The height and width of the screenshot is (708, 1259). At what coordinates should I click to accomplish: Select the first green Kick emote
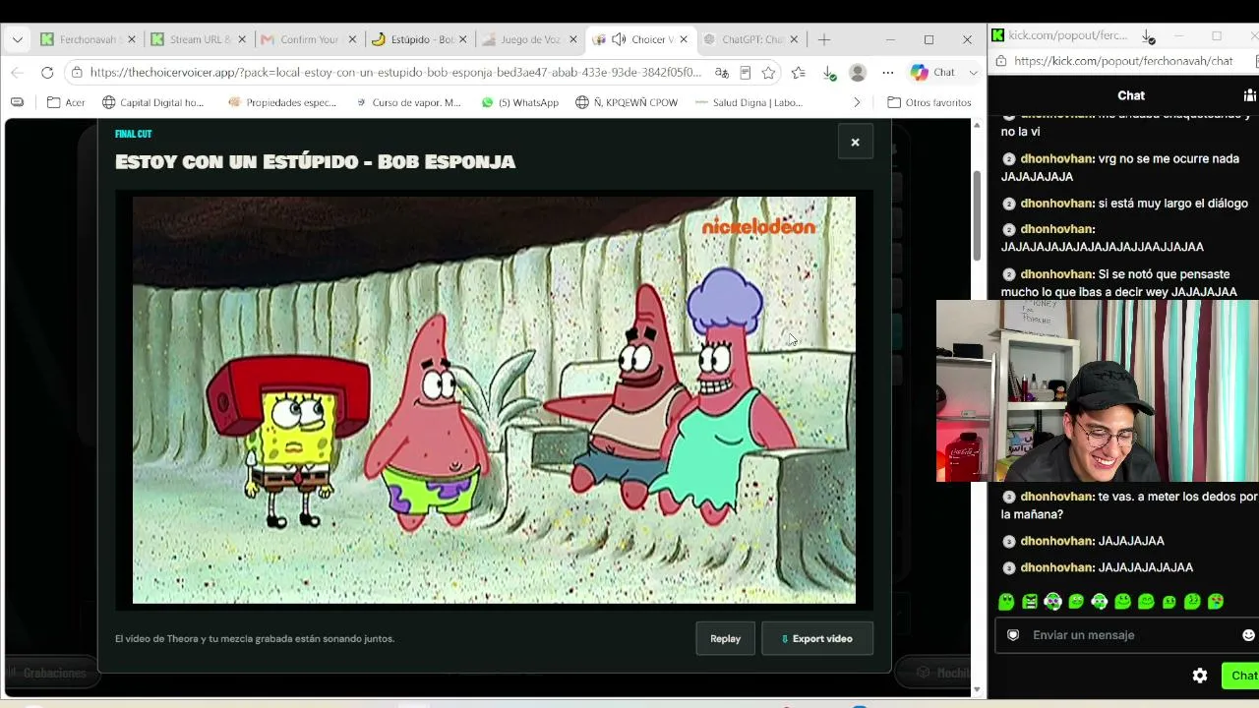pyautogui.click(x=1006, y=602)
